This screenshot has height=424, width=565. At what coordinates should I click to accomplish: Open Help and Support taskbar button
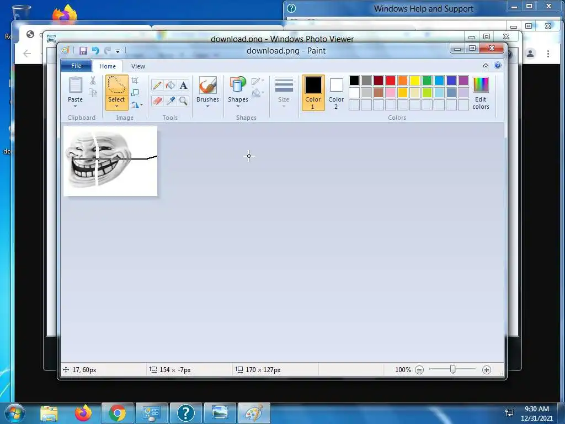(x=186, y=413)
